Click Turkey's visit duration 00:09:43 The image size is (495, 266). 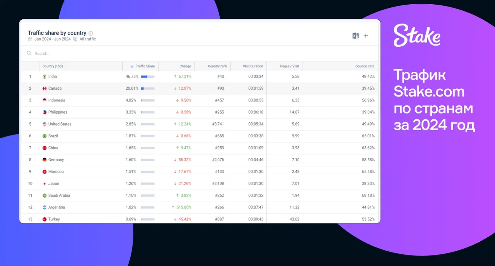pyautogui.click(x=256, y=219)
